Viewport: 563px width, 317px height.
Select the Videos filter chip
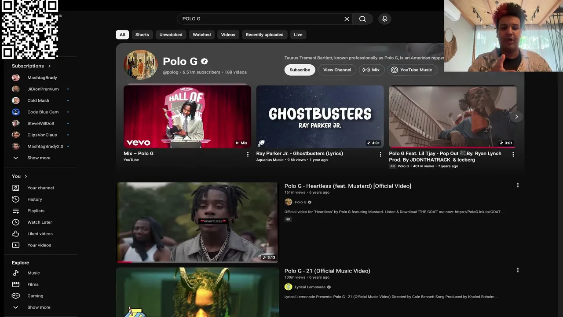228,35
